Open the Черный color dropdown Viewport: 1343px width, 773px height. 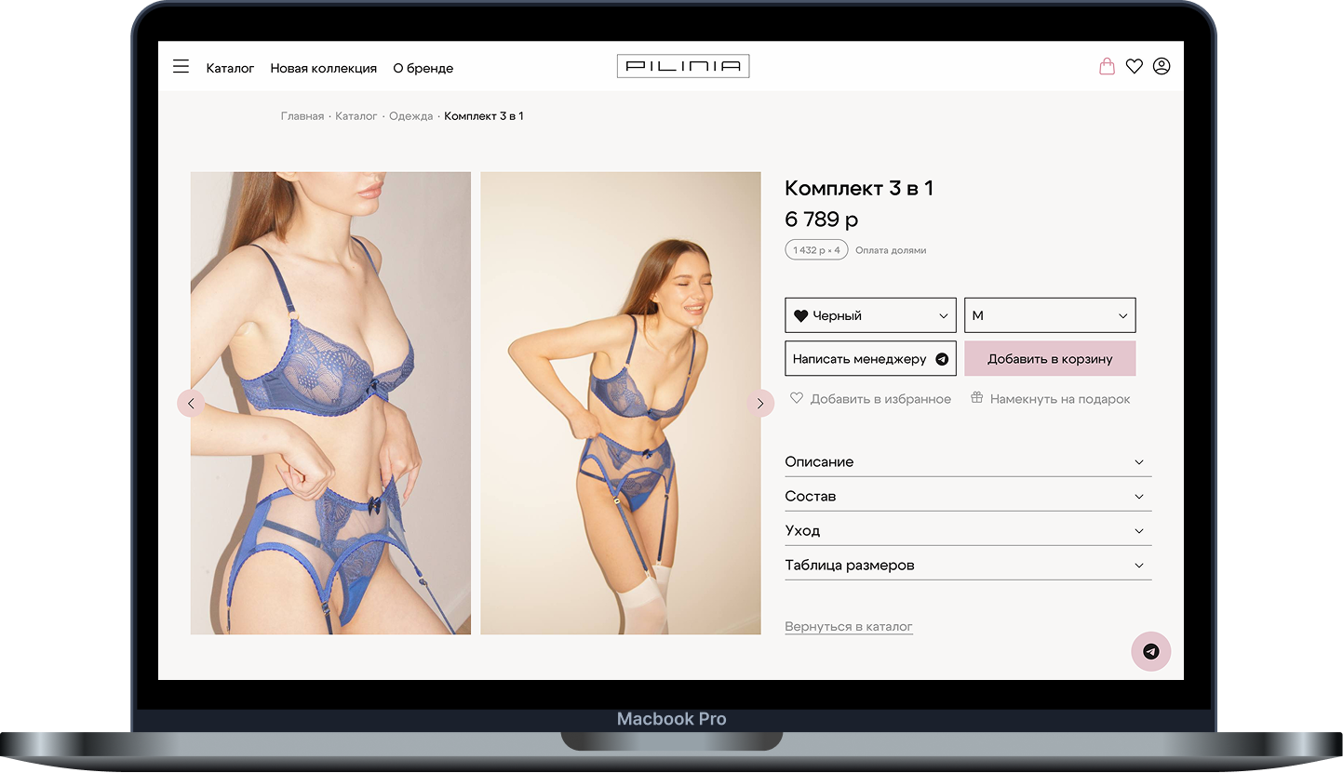click(x=870, y=315)
